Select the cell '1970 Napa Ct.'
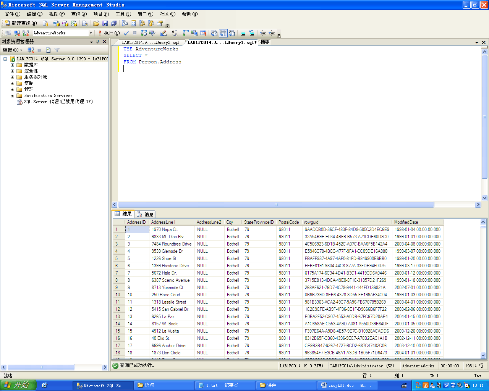This screenshot has height=391, width=489. point(172,229)
